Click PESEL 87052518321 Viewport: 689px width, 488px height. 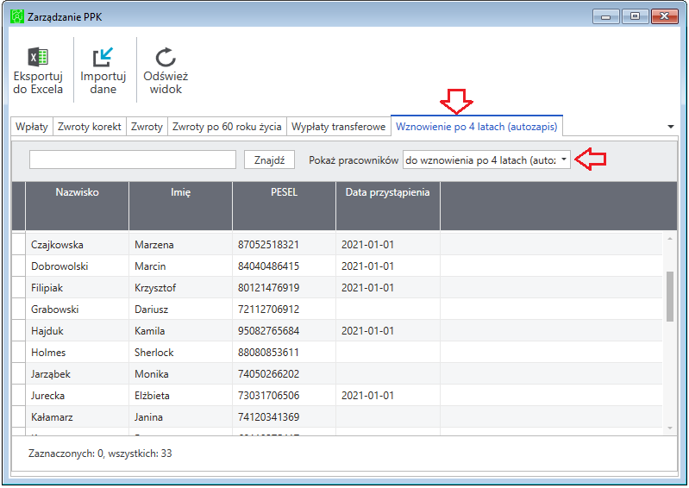point(268,245)
